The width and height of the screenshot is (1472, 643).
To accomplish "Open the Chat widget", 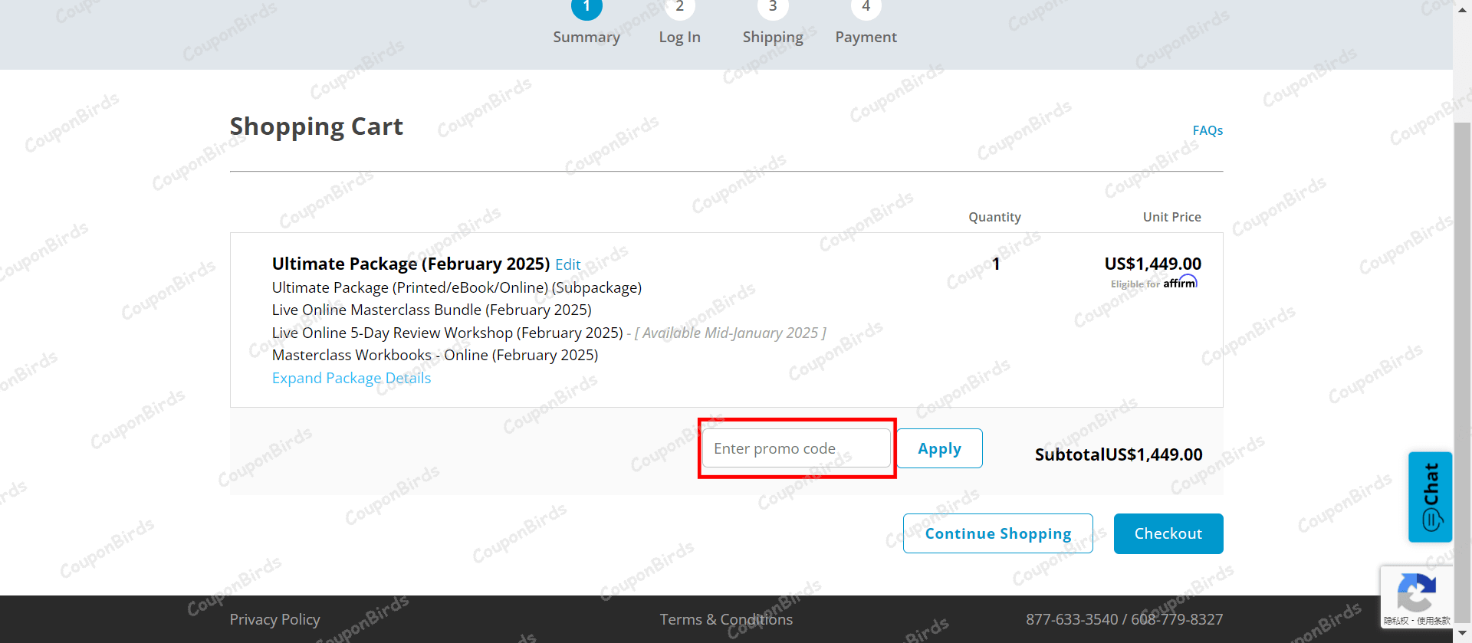I will click(x=1430, y=497).
